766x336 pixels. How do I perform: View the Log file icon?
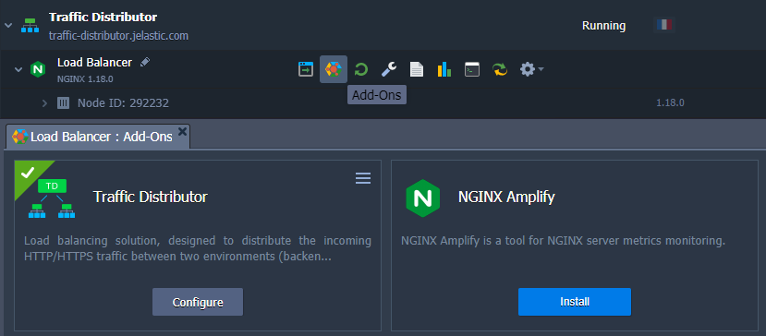pos(416,69)
